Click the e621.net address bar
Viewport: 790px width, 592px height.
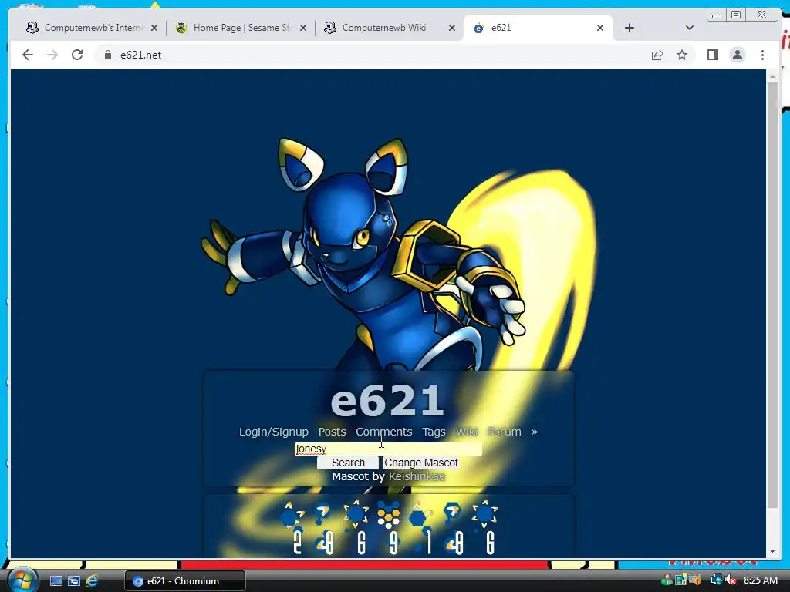373,55
